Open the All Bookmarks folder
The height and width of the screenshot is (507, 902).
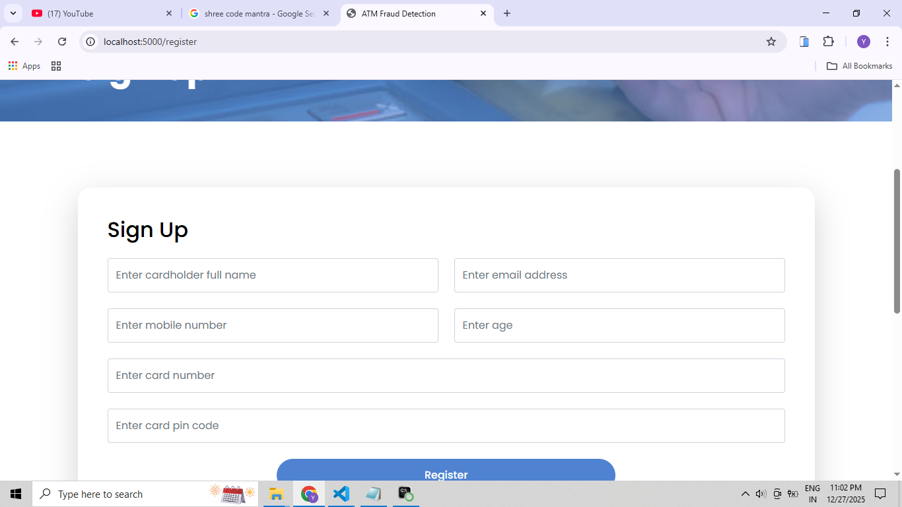click(x=860, y=66)
